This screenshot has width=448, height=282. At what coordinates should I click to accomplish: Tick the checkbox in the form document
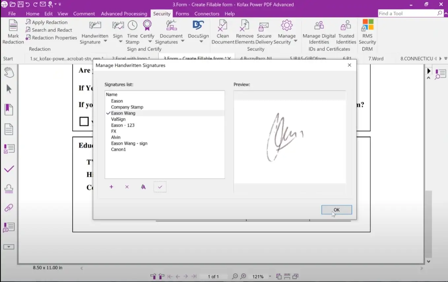point(84,121)
